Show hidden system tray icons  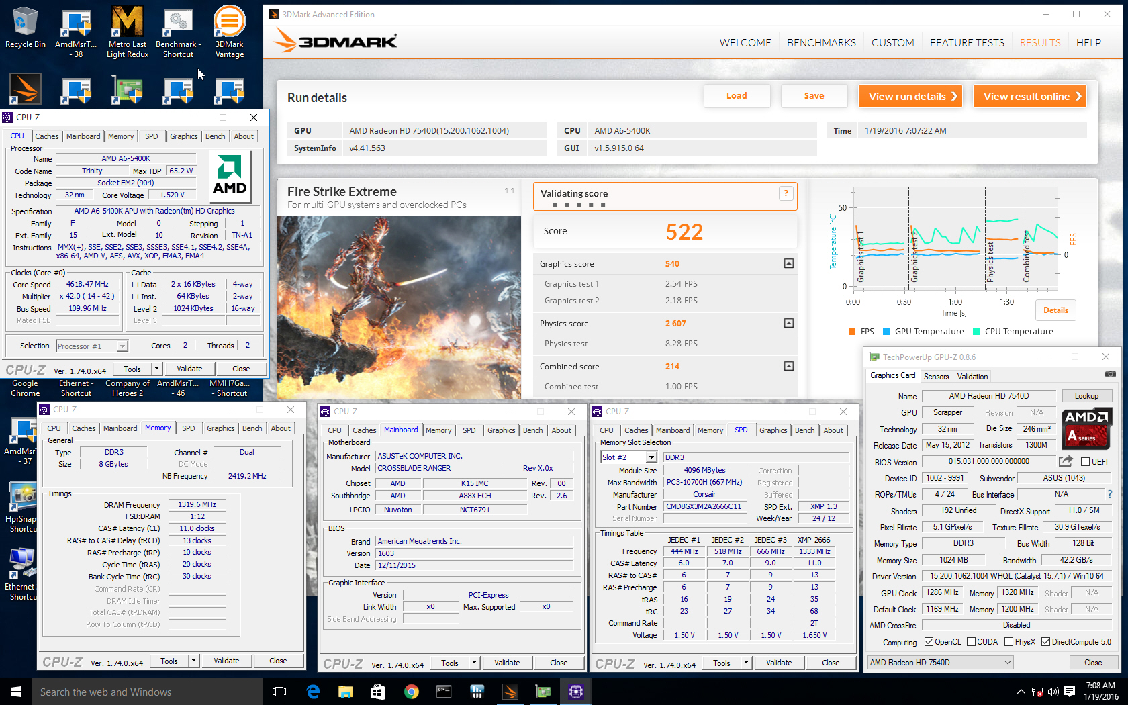tap(1021, 692)
